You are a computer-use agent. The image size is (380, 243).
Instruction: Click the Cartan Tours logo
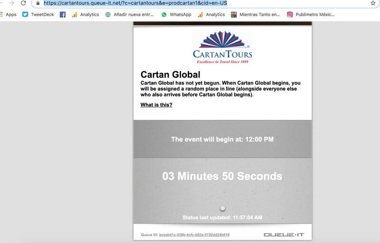click(222, 47)
